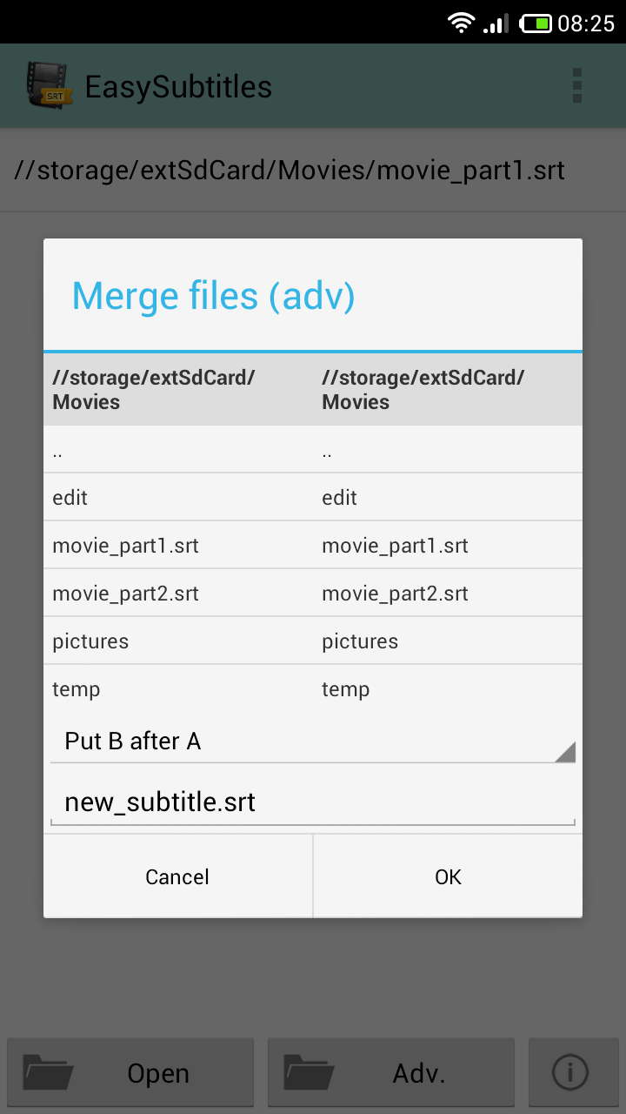The image size is (626, 1114).
Task: Expand the 'Put B after A' dropdown
Action: pyautogui.click(x=312, y=742)
